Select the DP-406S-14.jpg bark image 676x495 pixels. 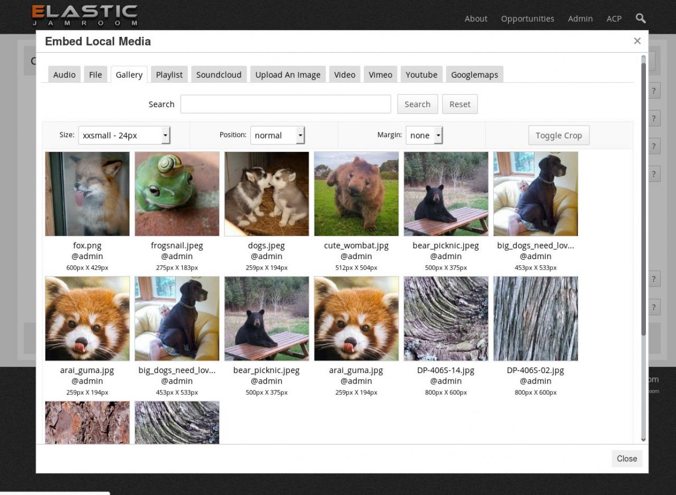[x=446, y=318]
